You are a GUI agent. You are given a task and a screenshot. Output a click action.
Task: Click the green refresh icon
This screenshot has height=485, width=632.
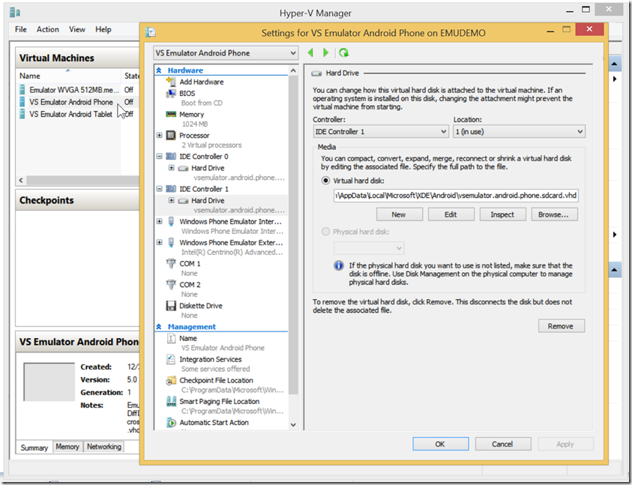(x=343, y=52)
